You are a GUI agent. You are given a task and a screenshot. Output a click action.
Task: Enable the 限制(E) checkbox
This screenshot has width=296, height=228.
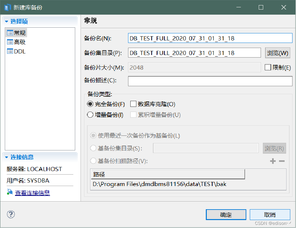268,67
